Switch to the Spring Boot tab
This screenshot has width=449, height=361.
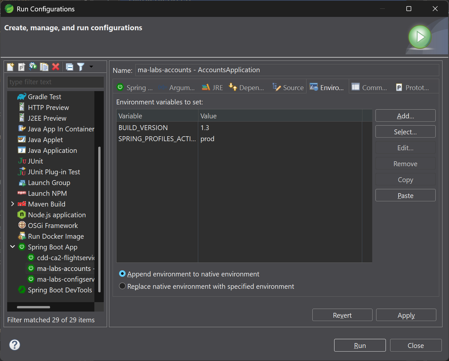135,87
